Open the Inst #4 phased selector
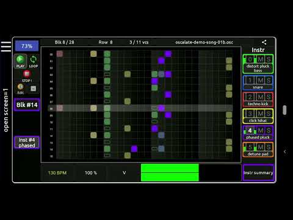 (27, 142)
